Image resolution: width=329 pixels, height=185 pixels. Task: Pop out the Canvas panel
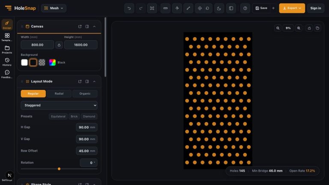click(80, 27)
